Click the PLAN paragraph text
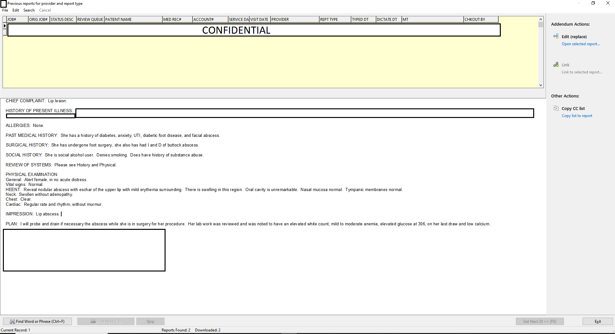The width and height of the screenshot is (615, 334). (248, 224)
